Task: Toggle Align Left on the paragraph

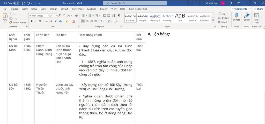Action: pos(83,21)
